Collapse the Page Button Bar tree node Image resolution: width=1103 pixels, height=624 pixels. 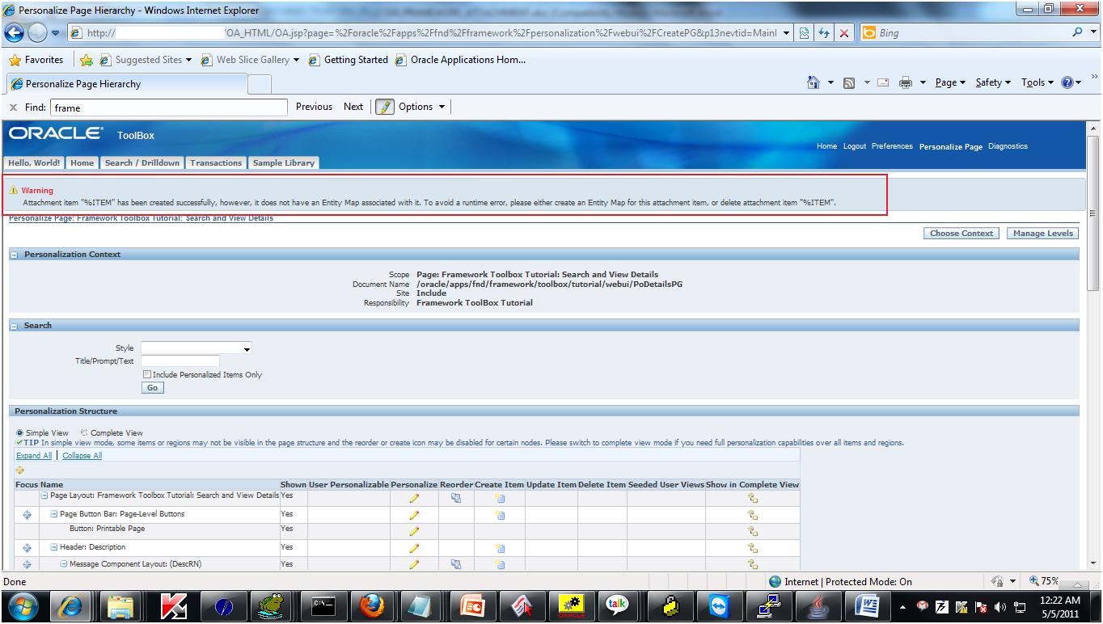(54, 514)
